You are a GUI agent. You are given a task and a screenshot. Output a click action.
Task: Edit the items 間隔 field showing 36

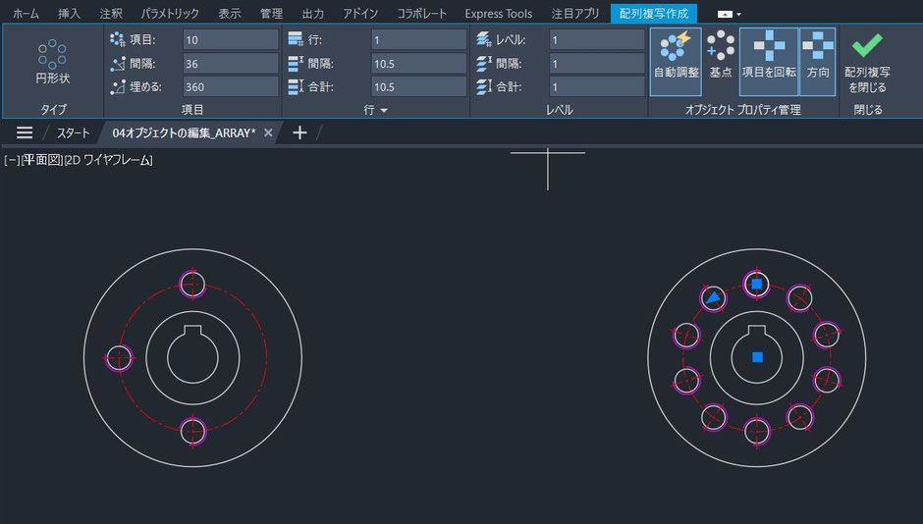coord(230,64)
